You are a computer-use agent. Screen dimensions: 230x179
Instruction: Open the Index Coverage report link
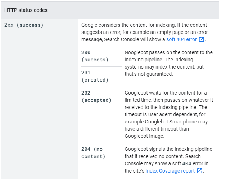pos(170,171)
